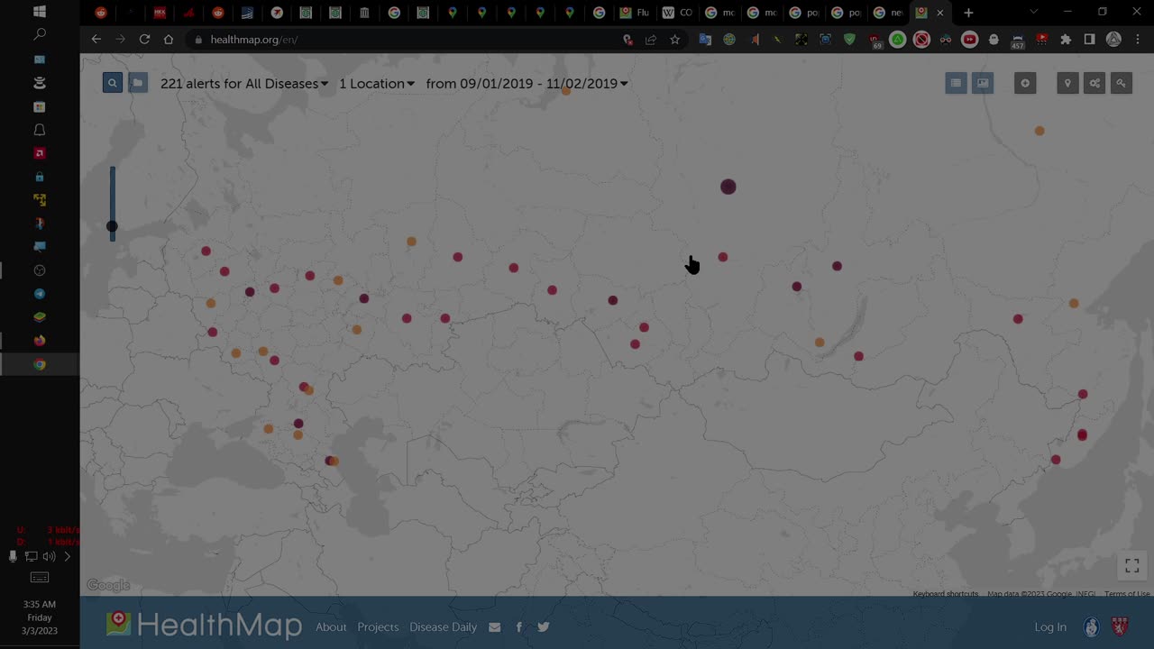Toggle the Chrome side panel icon
Screen dimensions: 1154x649
1089,40
